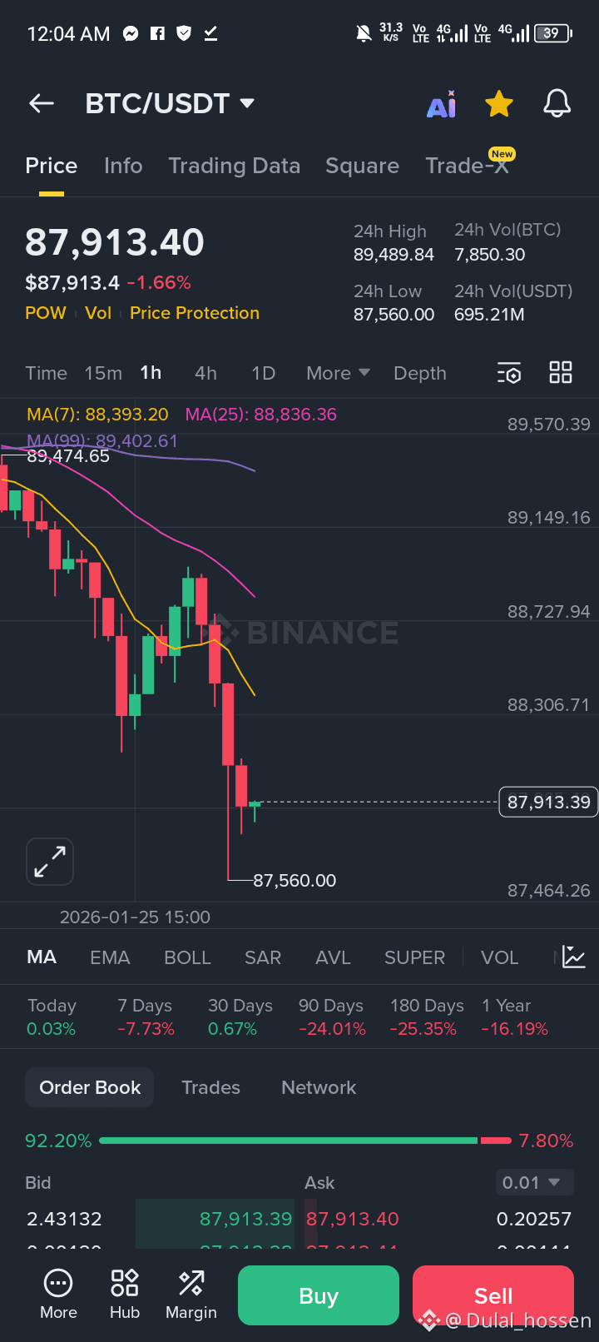Enable the Vol overlay toggle
The width and height of the screenshot is (599, 1342).
pos(98,313)
